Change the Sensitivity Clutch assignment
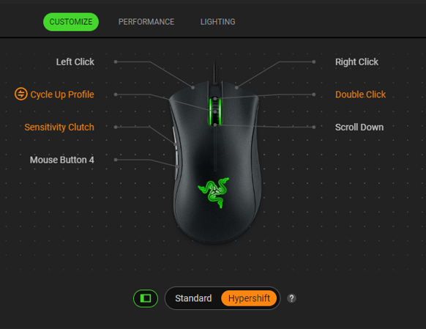This screenshot has height=329, width=426. 59,127
